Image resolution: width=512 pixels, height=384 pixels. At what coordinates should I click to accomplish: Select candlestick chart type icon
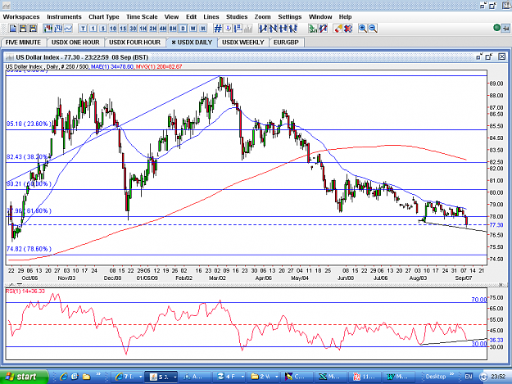(48, 29)
